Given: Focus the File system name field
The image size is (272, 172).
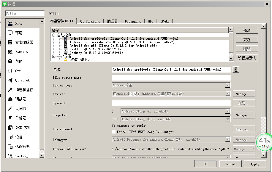Looking at the screenshot, I should pos(171,78).
